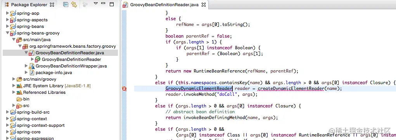The height and width of the screenshot is (140, 396).
Task: Select the spring-aop tree label
Action: coord(28,13)
